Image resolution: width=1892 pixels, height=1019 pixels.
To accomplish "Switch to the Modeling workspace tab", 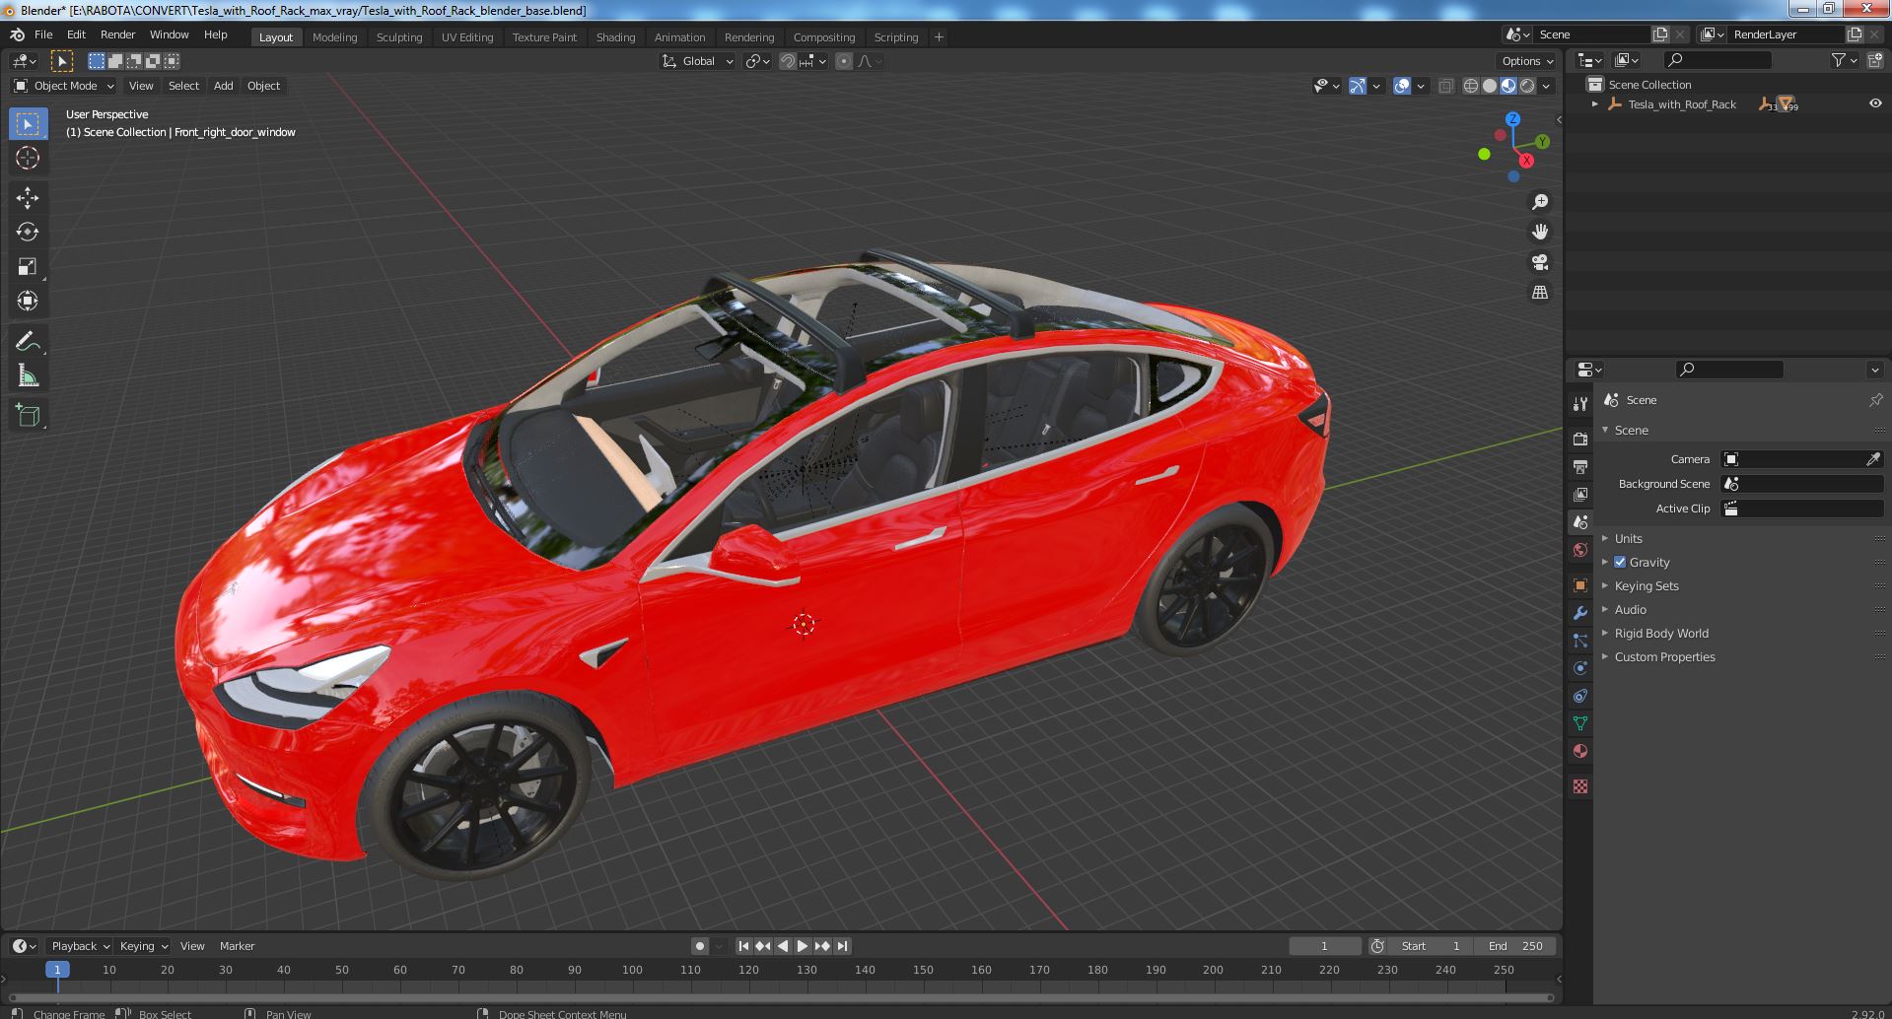I will tap(334, 37).
